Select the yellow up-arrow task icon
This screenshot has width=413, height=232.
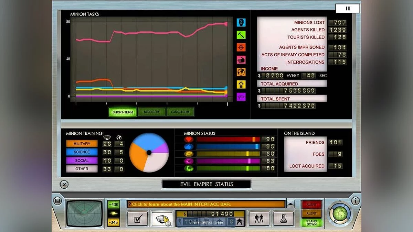pos(241,85)
